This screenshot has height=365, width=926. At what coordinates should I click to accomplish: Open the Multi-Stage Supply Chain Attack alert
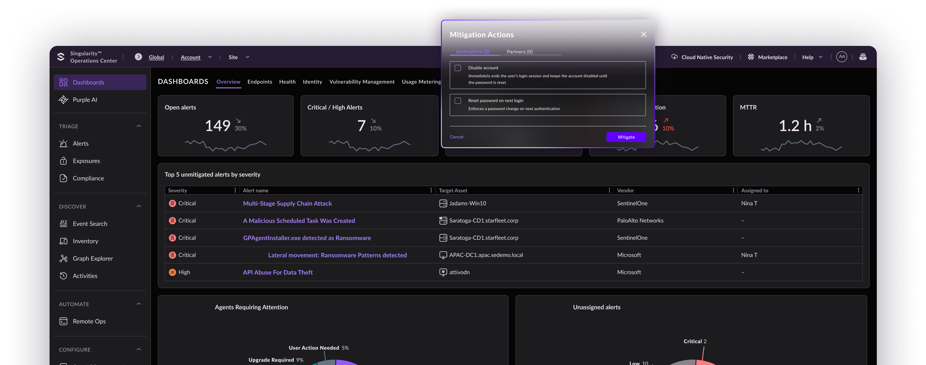(x=288, y=204)
